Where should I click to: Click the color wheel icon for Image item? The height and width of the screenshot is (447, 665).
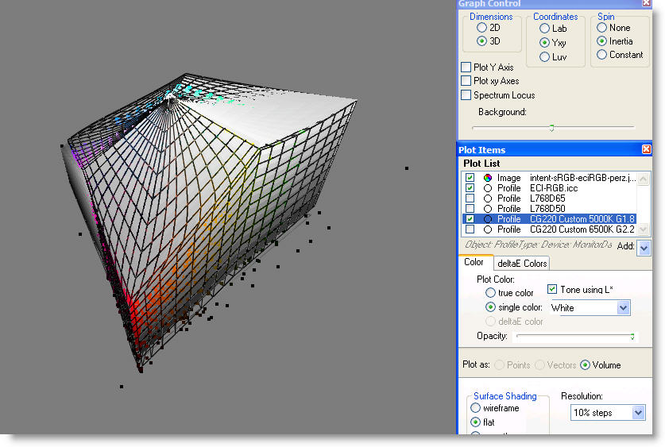[488, 178]
